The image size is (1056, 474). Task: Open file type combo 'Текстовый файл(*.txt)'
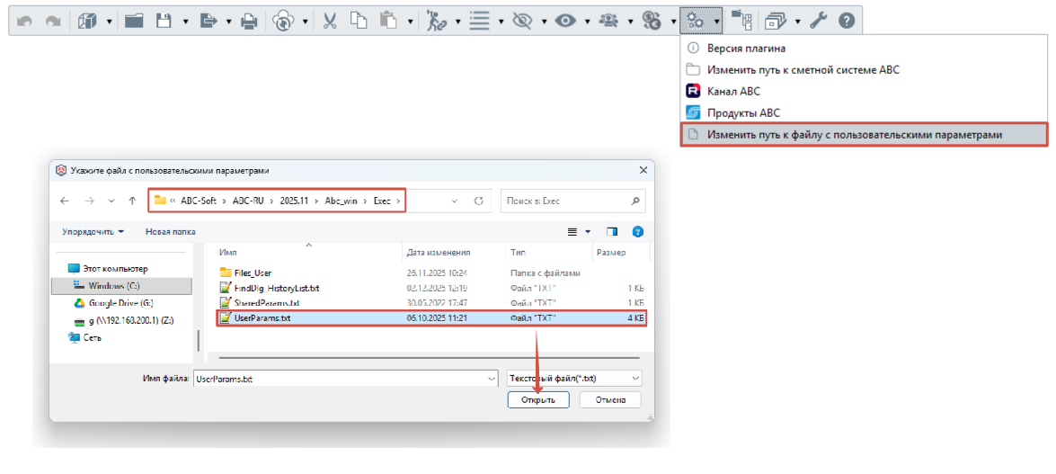click(573, 379)
